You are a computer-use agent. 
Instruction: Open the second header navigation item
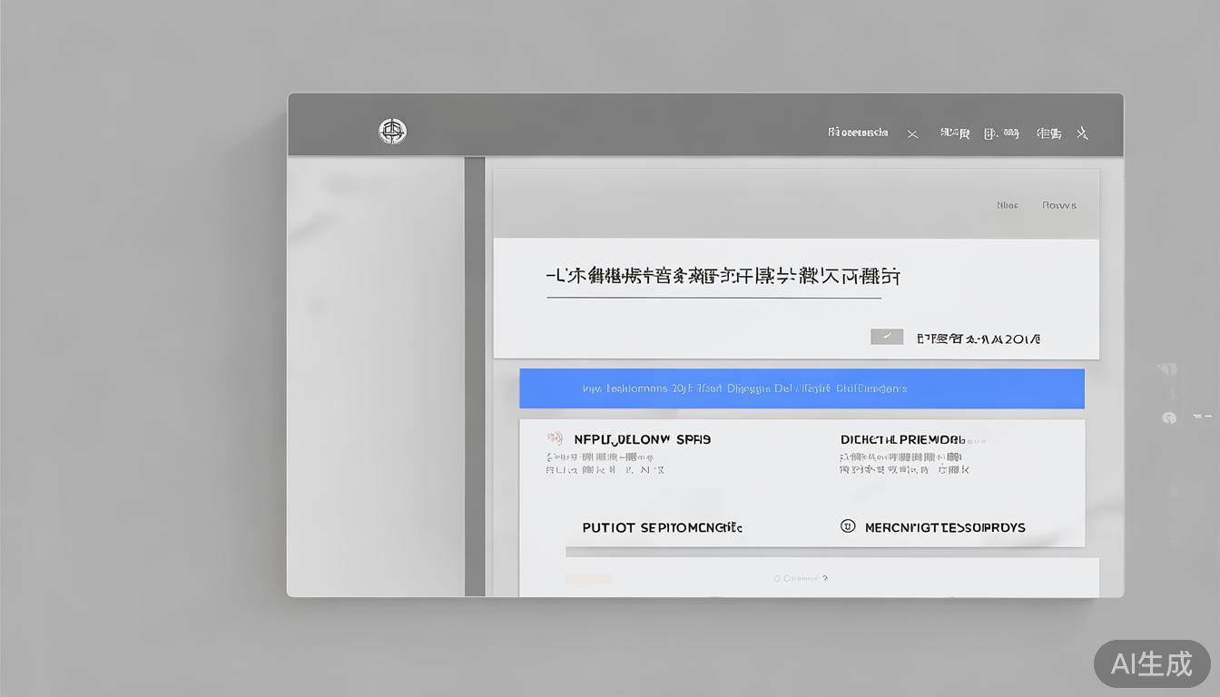click(954, 133)
